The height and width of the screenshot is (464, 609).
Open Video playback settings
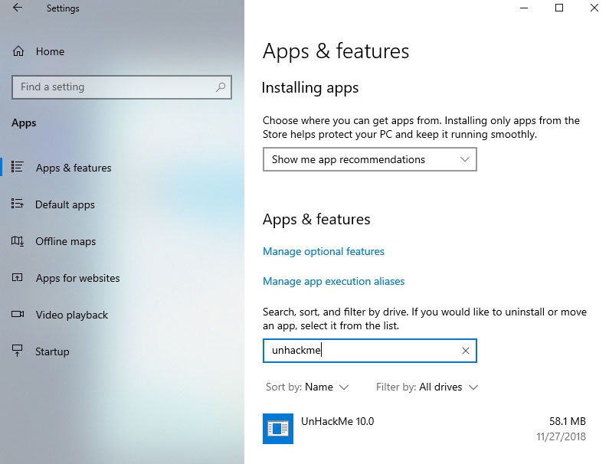coord(72,315)
